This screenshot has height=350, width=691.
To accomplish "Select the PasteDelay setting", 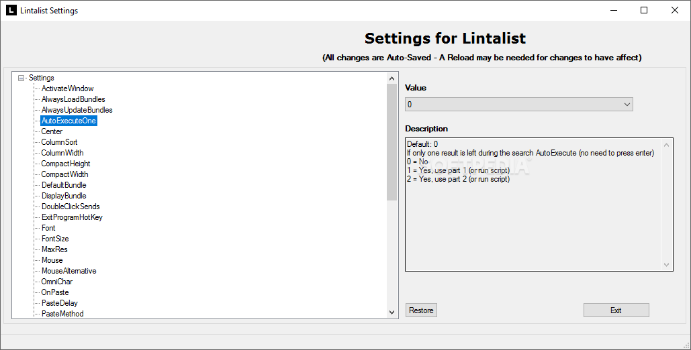I will click(x=60, y=303).
